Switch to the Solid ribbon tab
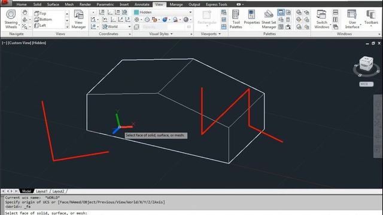Viewport: 383px width, 215px height. point(37,4)
